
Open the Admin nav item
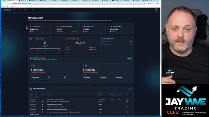click(x=20, y=10)
